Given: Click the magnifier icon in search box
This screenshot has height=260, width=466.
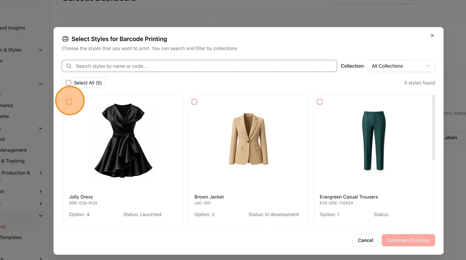Looking at the screenshot, I should point(69,66).
